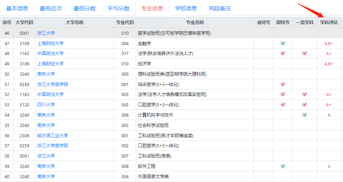The width and height of the screenshot is (343, 182).
Task: Select the 医学试验班(竺可桢学院巴德年医学班) cell
Action: tap(195, 33)
